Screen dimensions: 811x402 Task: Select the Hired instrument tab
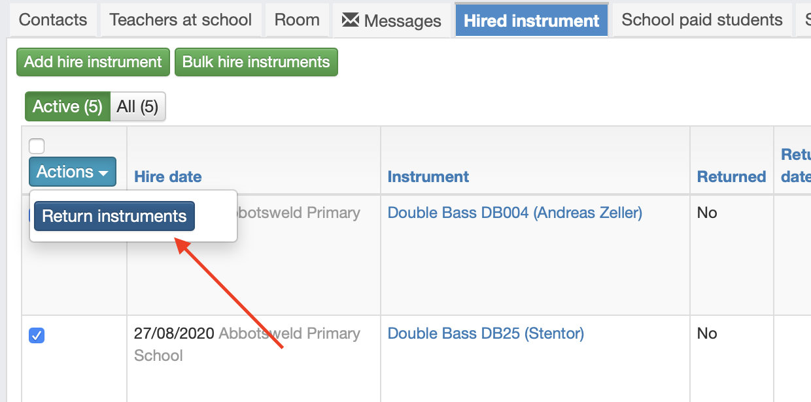(532, 20)
